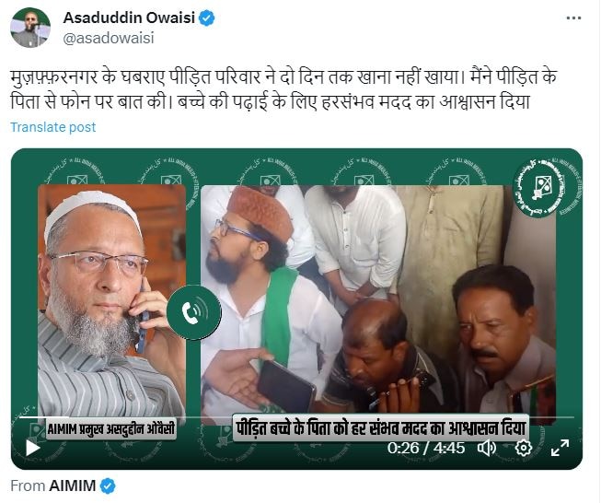The image size is (601, 503).
Task: Click the Owaisi portrait panel in video
Action: (x=112, y=301)
